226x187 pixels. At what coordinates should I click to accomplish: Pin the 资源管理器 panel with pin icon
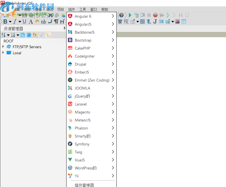point(65,28)
